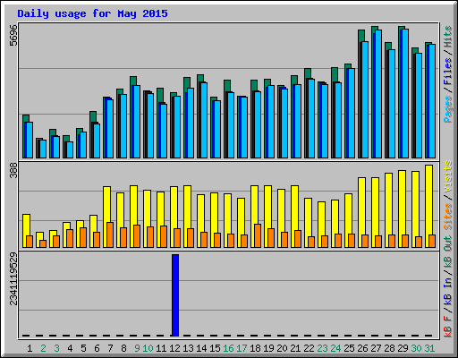Click day label 15 on the x-axis
This screenshot has width=458, height=358.
(215, 348)
